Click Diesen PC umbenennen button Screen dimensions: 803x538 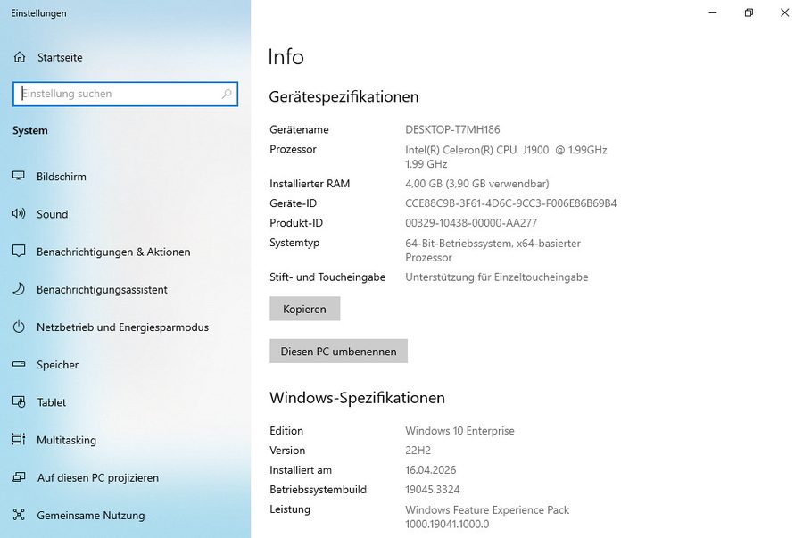click(338, 352)
